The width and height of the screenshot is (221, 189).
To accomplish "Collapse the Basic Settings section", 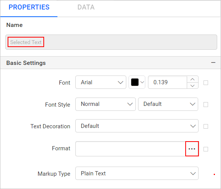I will [213, 63].
